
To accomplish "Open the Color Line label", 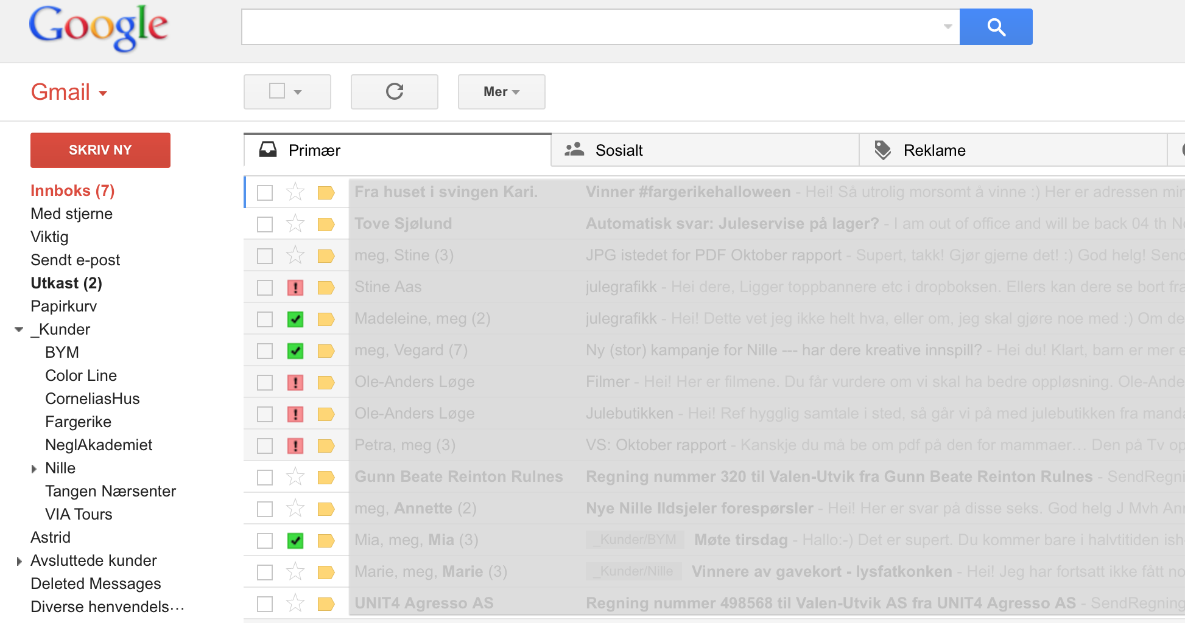I will point(81,376).
